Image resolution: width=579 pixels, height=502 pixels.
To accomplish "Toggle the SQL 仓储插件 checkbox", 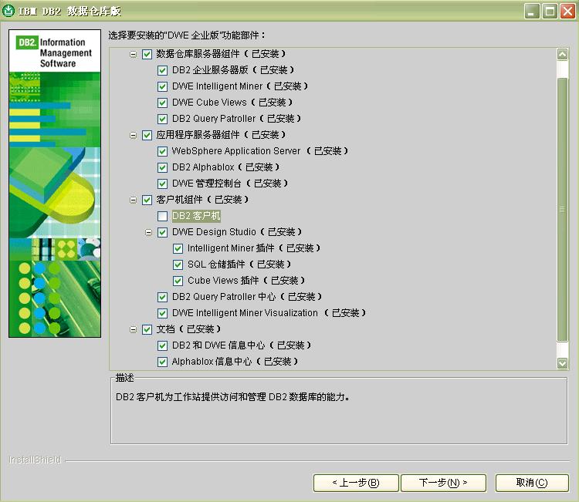I will pos(178,264).
